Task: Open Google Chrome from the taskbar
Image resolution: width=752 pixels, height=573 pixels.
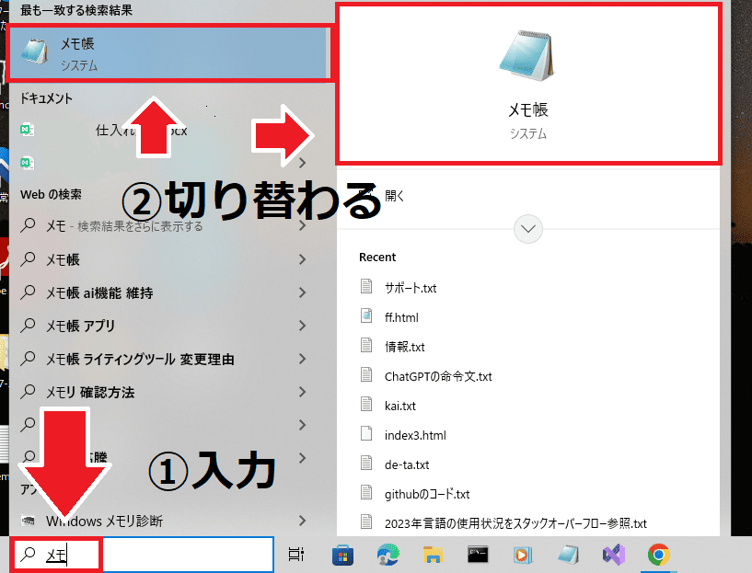Action: click(657, 555)
